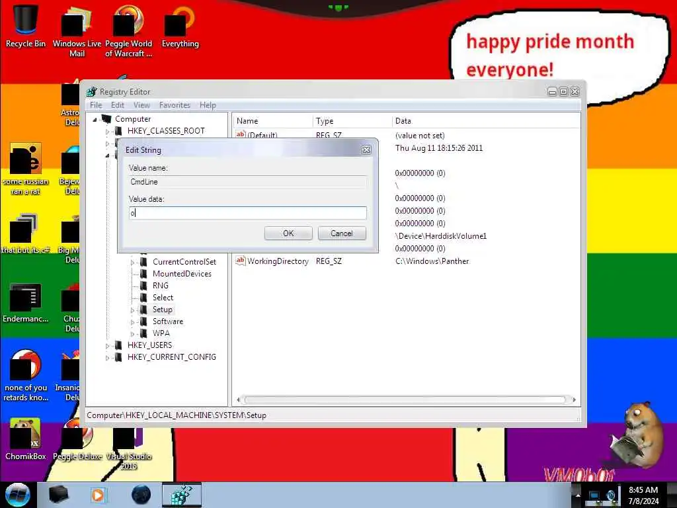This screenshot has height=508, width=677.
Task: Select the Software key in tree
Action: [x=167, y=321]
